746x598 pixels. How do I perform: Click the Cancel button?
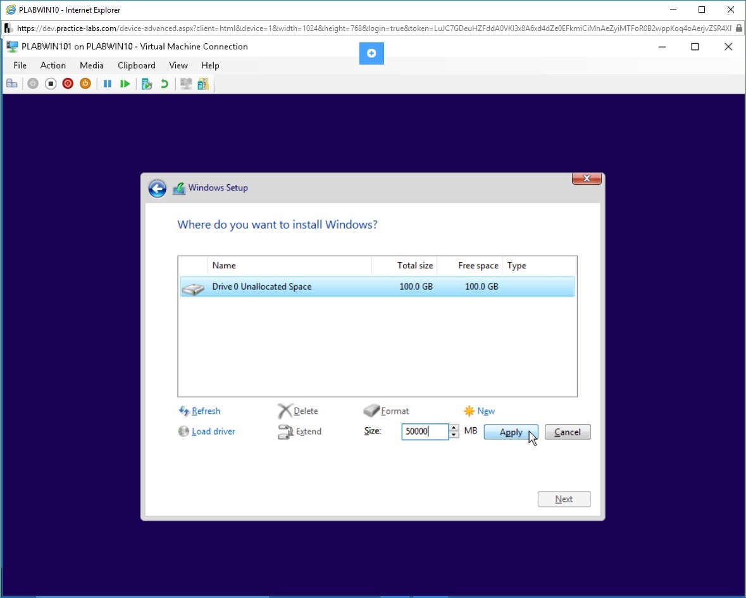click(568, 432)
